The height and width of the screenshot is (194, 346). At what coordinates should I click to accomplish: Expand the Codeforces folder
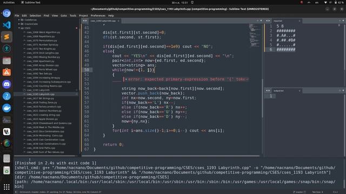pyautogui.click(x=19, y=20)
